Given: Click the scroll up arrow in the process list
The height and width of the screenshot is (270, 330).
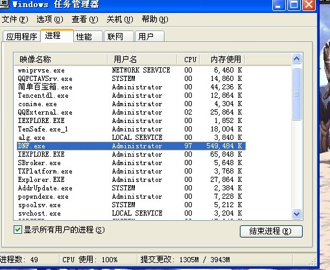Looking at the screenshot, I should 296,59.
